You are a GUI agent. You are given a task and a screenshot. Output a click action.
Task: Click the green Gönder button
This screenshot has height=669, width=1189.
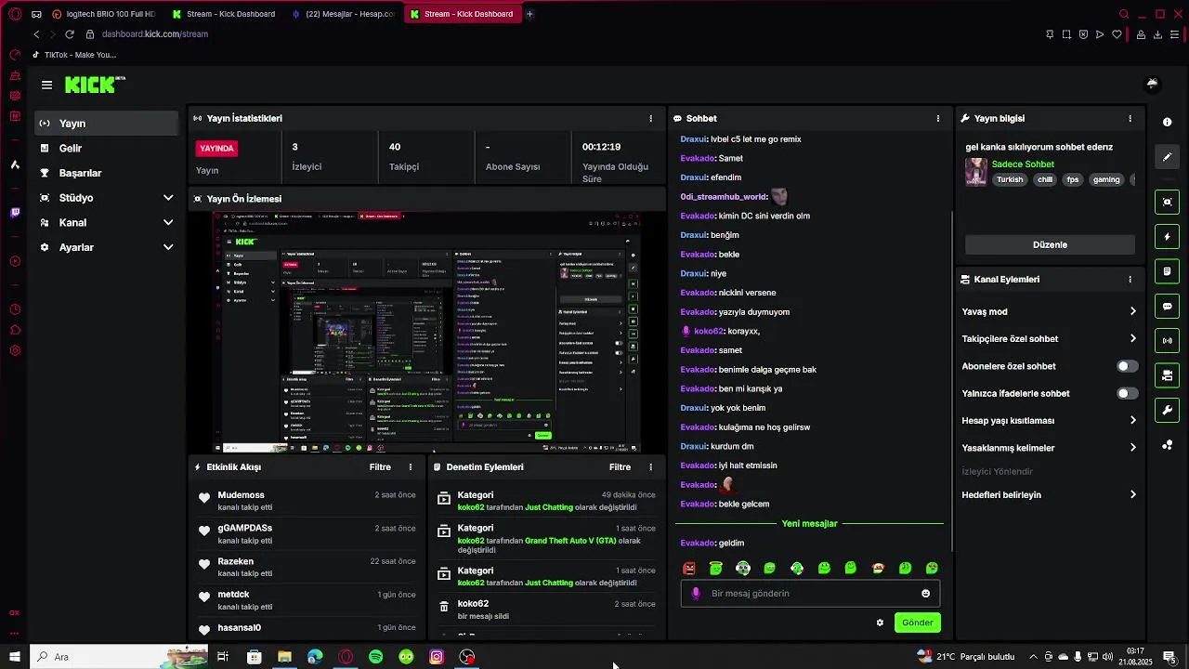click(x=917, y=623)
